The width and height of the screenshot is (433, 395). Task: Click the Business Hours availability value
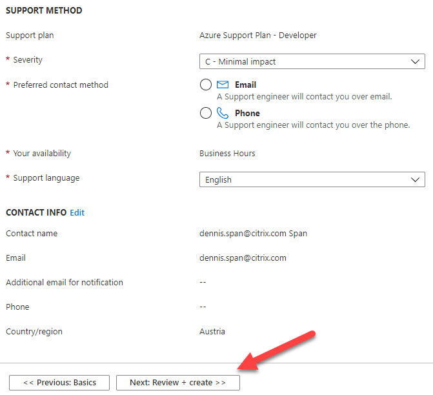point(227,154)
